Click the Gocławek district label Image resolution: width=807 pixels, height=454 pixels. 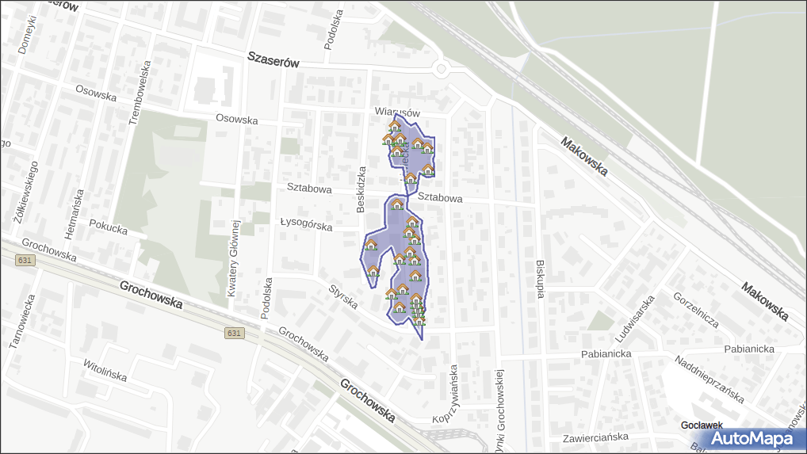point(701,425)
